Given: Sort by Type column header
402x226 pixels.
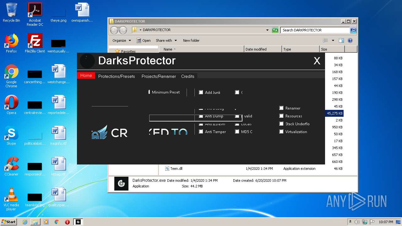Looking at the screenshot, I should (301, 49).
